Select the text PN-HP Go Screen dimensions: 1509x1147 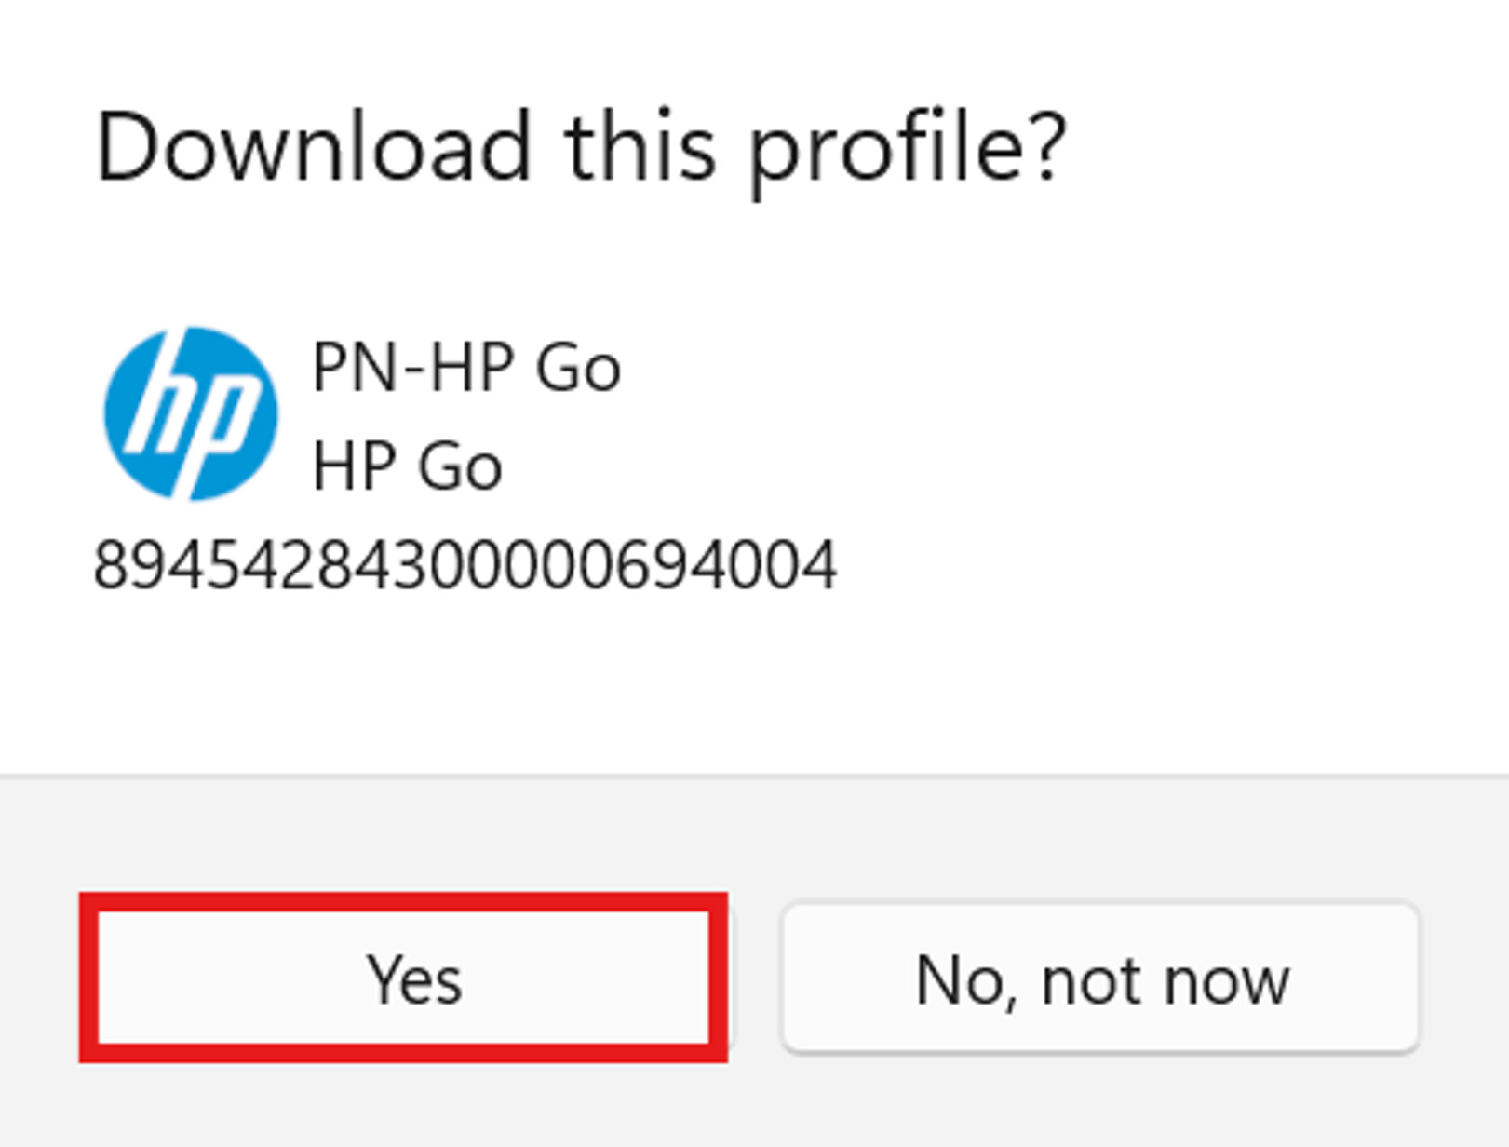point(466,367)
